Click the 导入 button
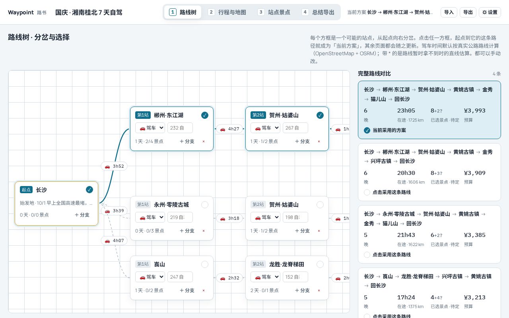This screenshot has width=509, height=318. (x=449, y=12)
